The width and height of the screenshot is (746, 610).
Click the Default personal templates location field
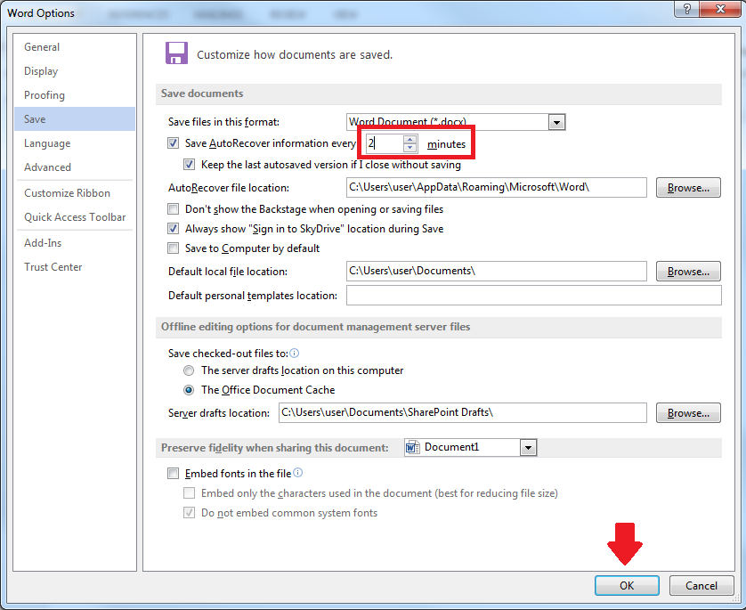[x=532, y=296]
